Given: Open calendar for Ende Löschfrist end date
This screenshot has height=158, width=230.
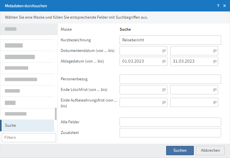Looking at the screenshot, I should coord(215,90).
